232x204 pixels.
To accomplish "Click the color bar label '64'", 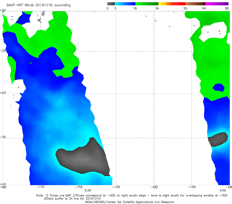I will [x=204, y=8].
